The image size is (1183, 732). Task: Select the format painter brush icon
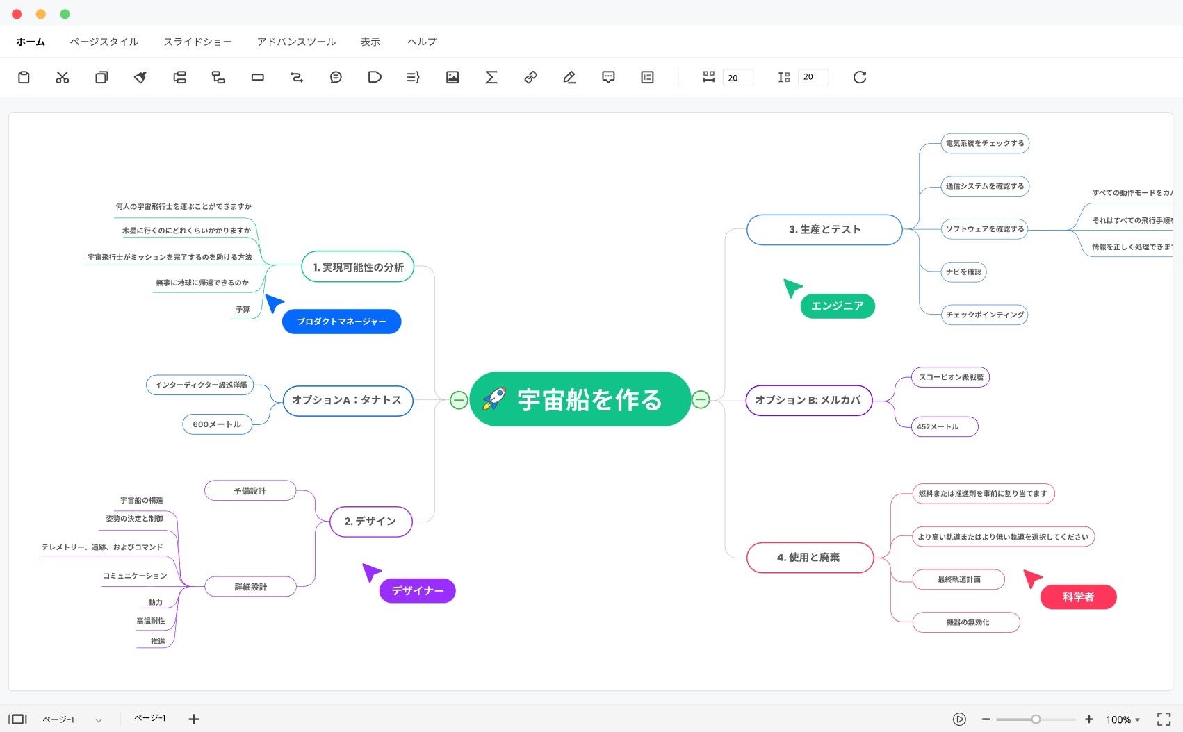pos(140,77)
